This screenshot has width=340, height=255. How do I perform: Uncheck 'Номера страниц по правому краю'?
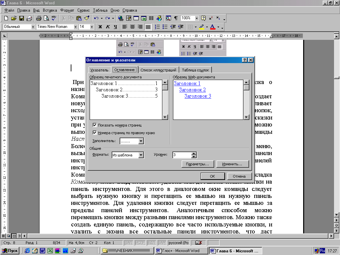[95, 132]
